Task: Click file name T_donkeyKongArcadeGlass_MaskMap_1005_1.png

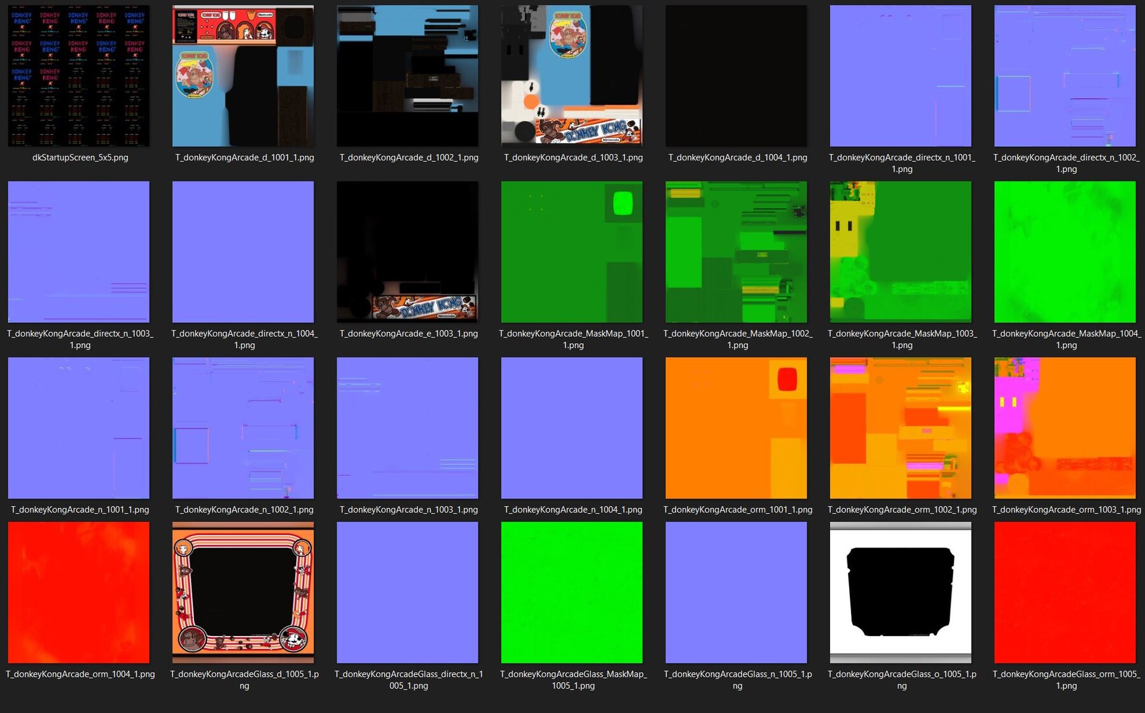Action: 573,680
